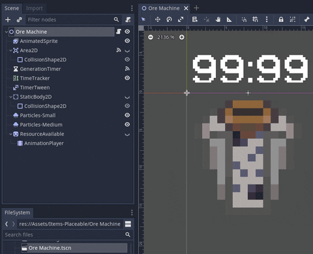Select the GenerationTimer node

pos(40,69)
